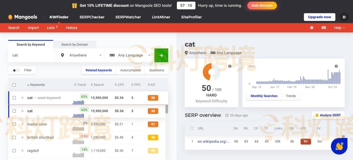Check the 'cat — seed keyword' checkbox
This screenshot has width=353, height=160.
pos(14,98)
